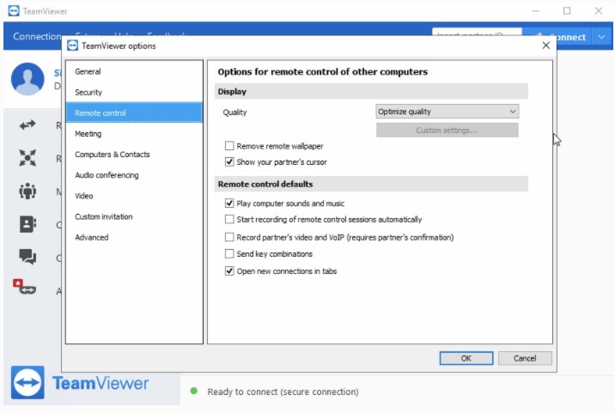The image size is (615, 413).
Task: Check Record partner's video and VoIP
Action: click(x=229, y=237)
